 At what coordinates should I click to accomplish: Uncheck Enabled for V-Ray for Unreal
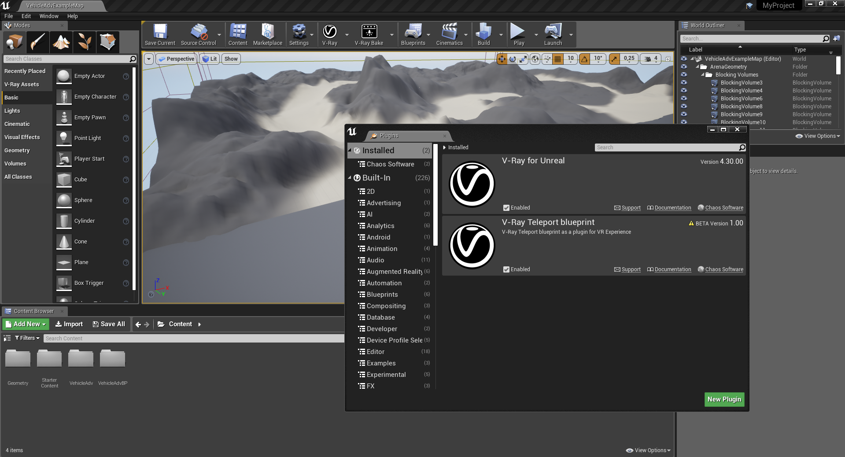tap(506, 208)
